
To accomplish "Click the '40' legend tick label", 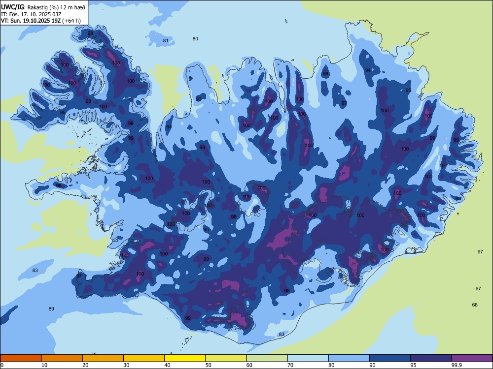I will click(167, 365).
